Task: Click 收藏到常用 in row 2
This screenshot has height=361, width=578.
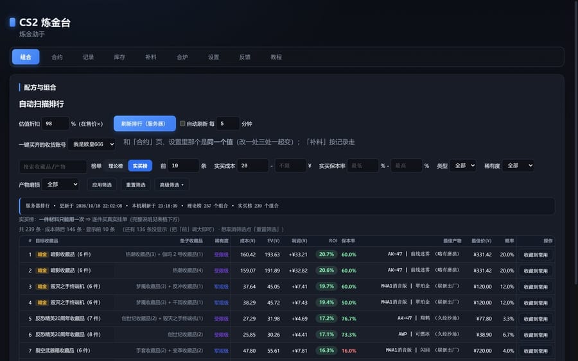Action: click(x=536, y=271)
